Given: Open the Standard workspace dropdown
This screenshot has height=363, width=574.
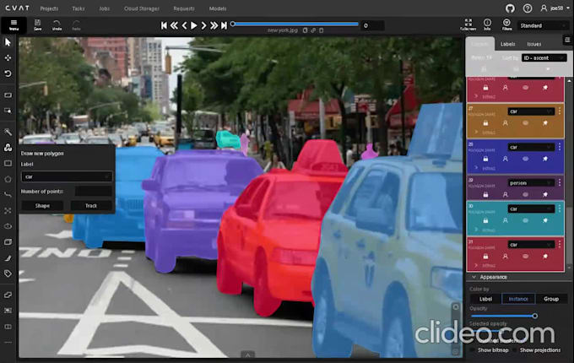Looking at the screenshot, I should click(543, 25).
